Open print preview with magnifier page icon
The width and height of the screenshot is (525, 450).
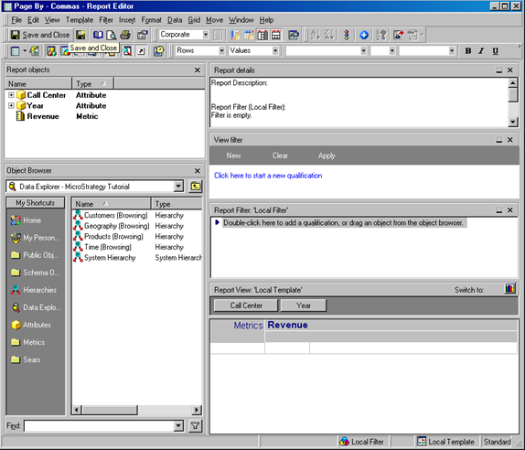tap(112, 35)
